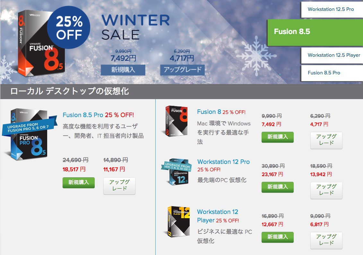Click green 新規購入 button for Fusion 8

tap(278, 137)
